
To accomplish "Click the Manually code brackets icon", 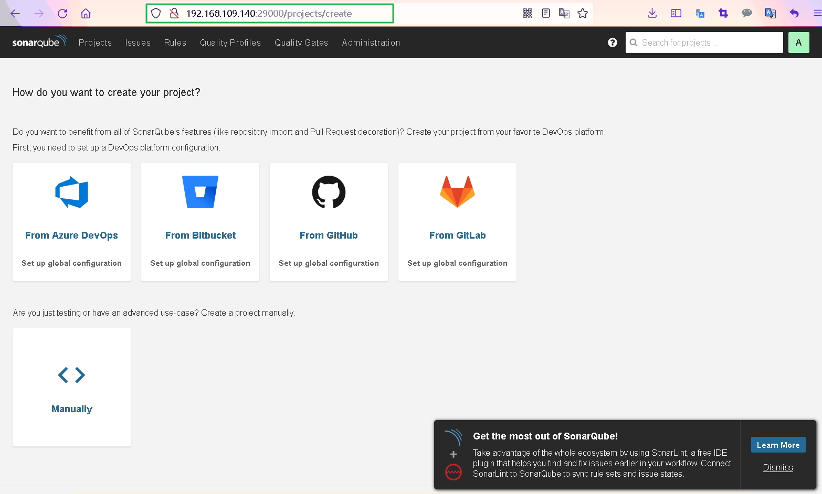I will pos(71,375).
